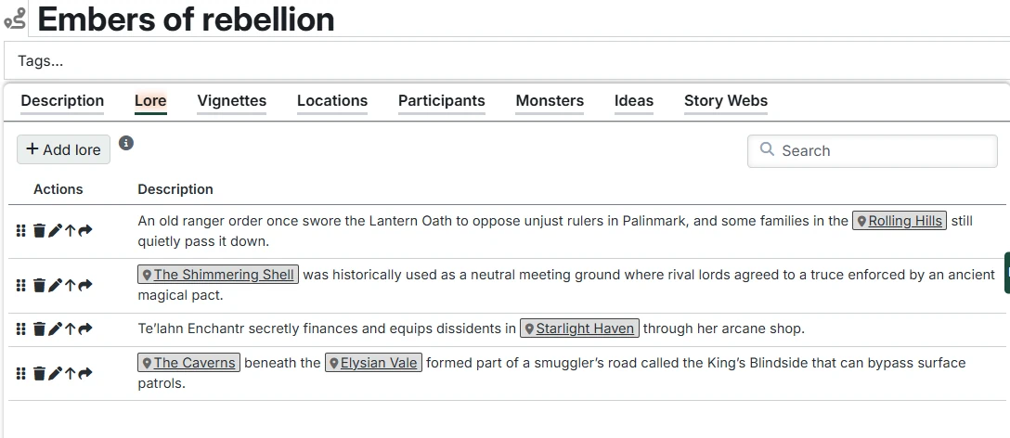The width and height of the screenshot is (1010, 438).
Task: Click share arrow on King's Blindside lore row
Action: (x=85, y=373)
